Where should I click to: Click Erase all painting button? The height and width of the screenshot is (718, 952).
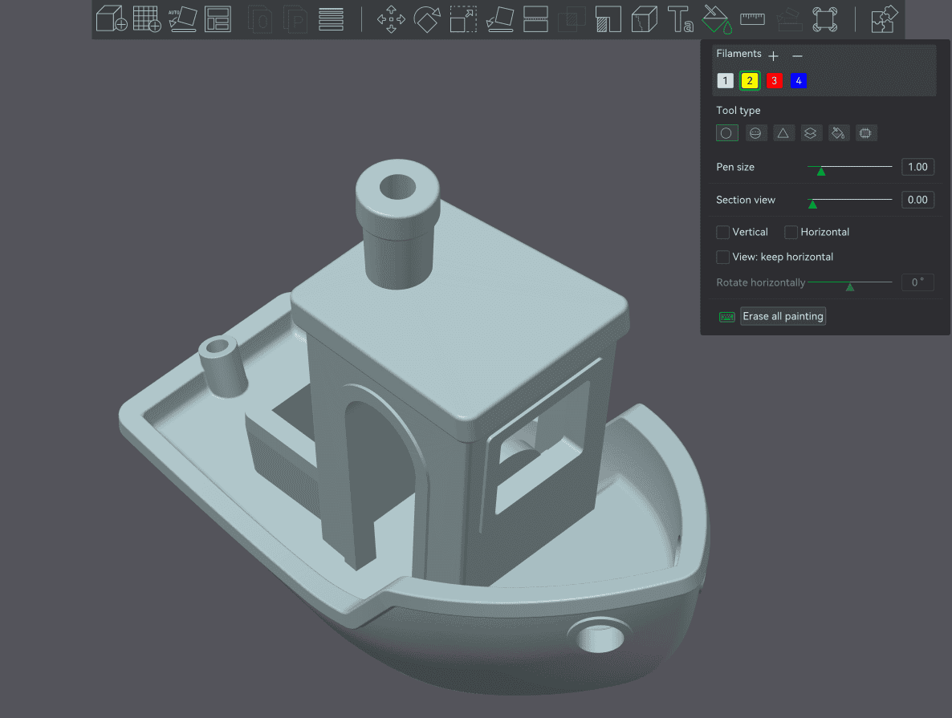(x=783, y=316)
